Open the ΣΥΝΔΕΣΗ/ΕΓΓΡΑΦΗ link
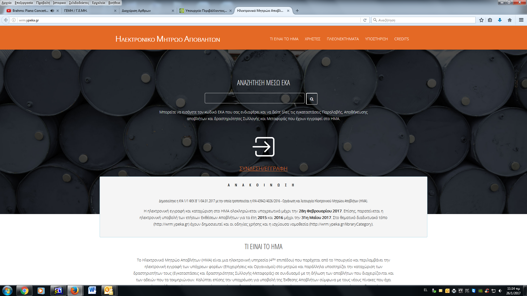527x296 pixels. tap(263, 169)
